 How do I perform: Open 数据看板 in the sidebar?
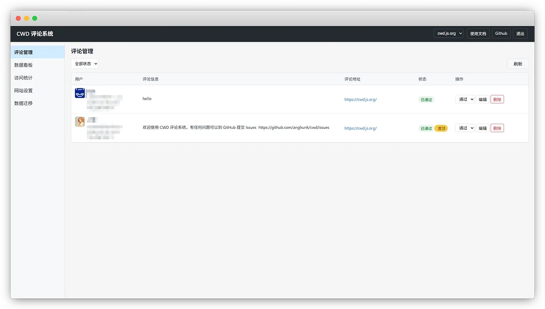click(38, 65)
